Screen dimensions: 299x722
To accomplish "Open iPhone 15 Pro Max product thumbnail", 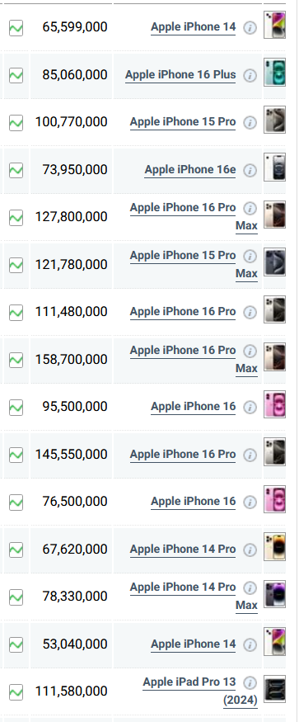I will [x=274, y=262].
